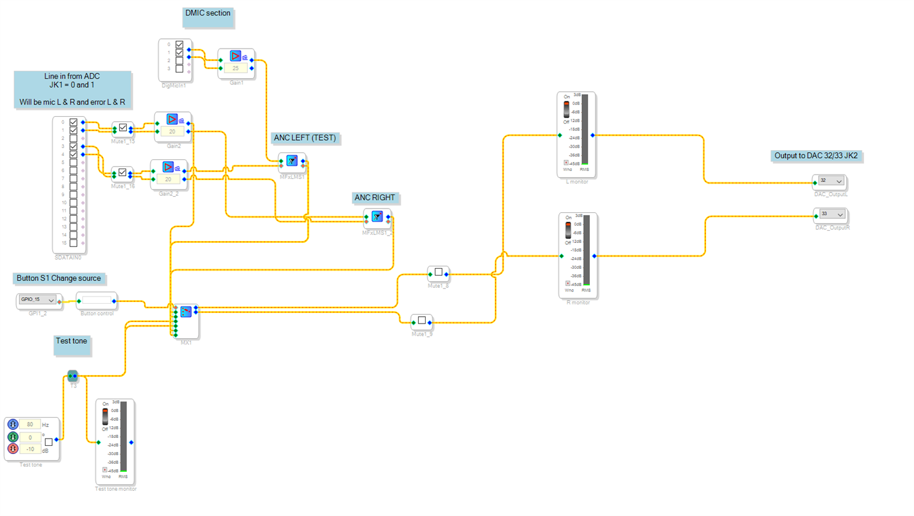Toggle the Mute1_16 checkbox
914x516 pixels.
122,173
